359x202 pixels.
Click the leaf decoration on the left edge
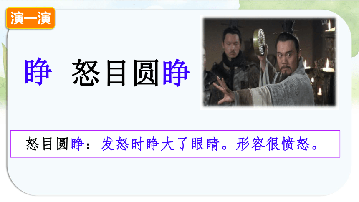[3, 73]
